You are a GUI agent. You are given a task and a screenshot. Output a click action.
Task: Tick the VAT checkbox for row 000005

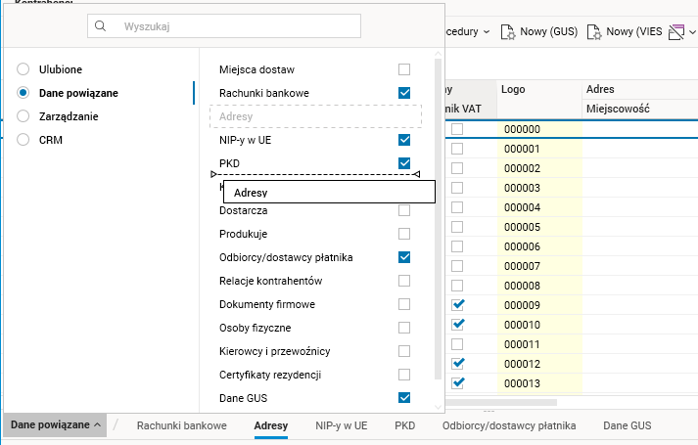(x=457, y=227)
